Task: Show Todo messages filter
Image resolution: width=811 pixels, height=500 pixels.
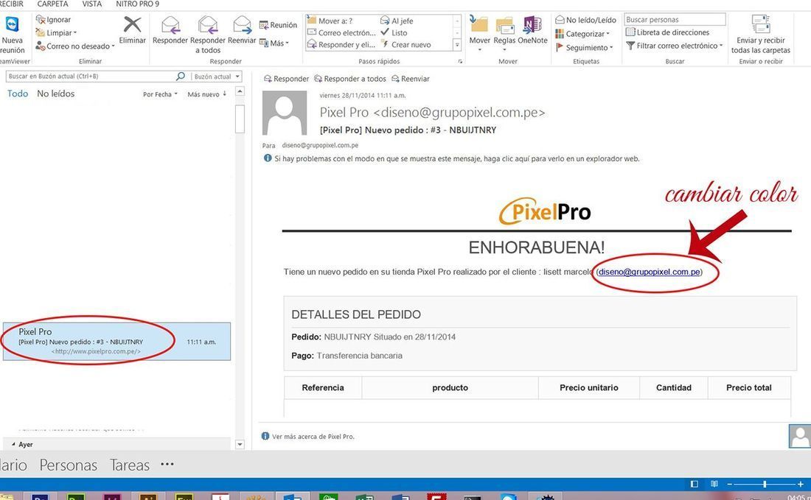Action: pos(18,94)
